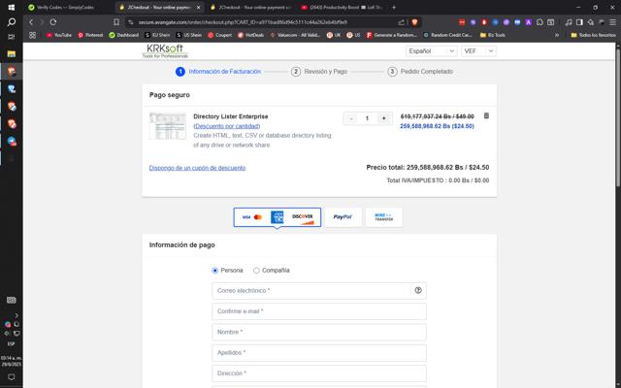Open the Valuecom bookmark
621x388 pixels.
click(x=296, y=35)
